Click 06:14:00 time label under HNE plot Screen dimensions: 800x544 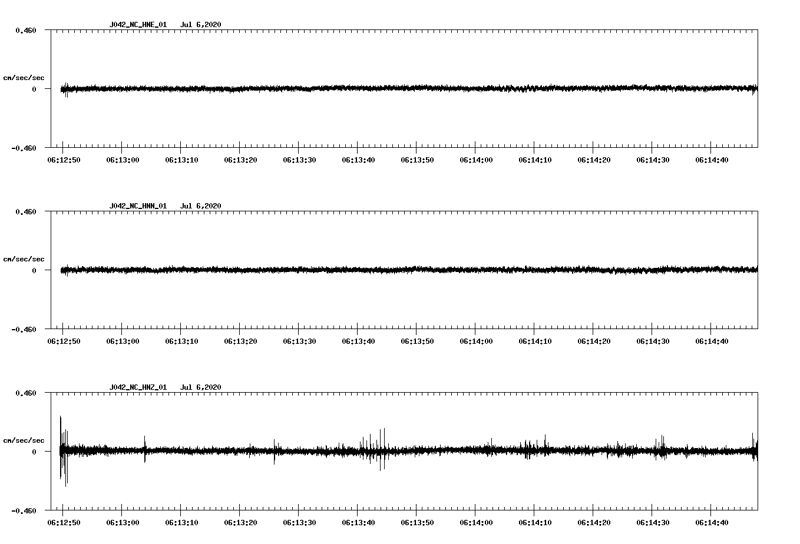(x=476, y=160)
